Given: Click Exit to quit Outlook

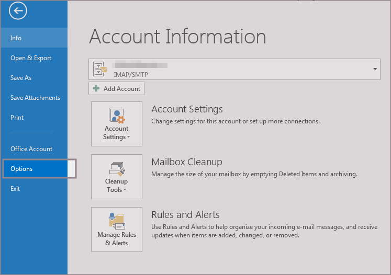Looking at the screenshot, I should [15, 189].
